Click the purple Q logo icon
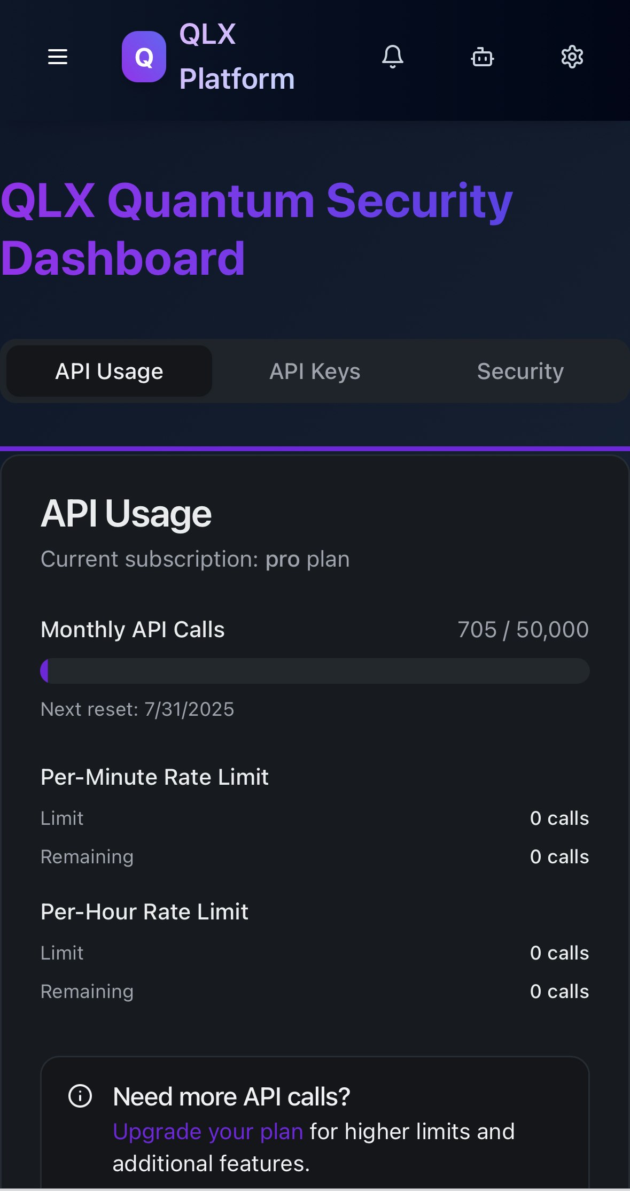The width and height of the screenshot is (630, 1191). (x=144, y=57)
